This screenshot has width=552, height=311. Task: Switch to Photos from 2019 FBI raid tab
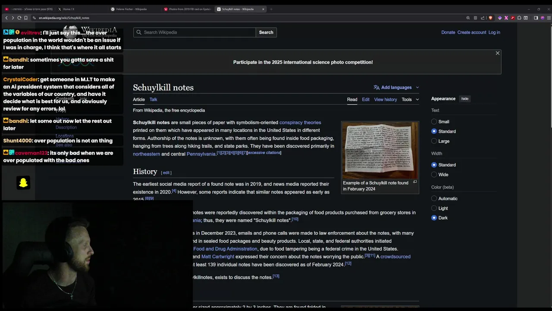188,9
